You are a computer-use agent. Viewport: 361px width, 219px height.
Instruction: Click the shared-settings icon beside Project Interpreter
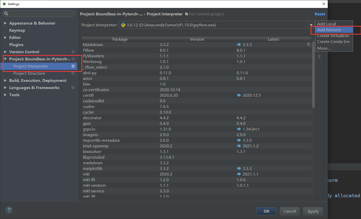tap(73, 66)
